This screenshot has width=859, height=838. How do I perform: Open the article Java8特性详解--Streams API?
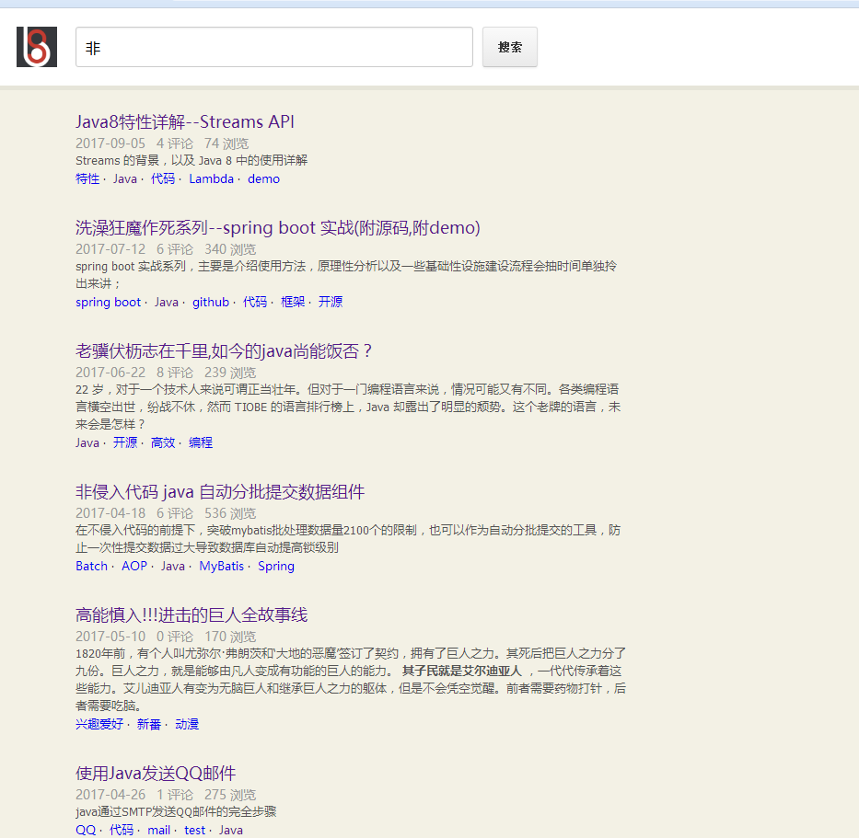184,121
